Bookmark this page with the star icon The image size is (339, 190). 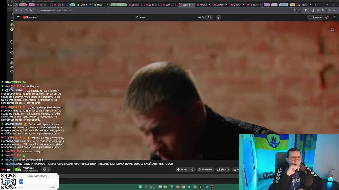300,10
